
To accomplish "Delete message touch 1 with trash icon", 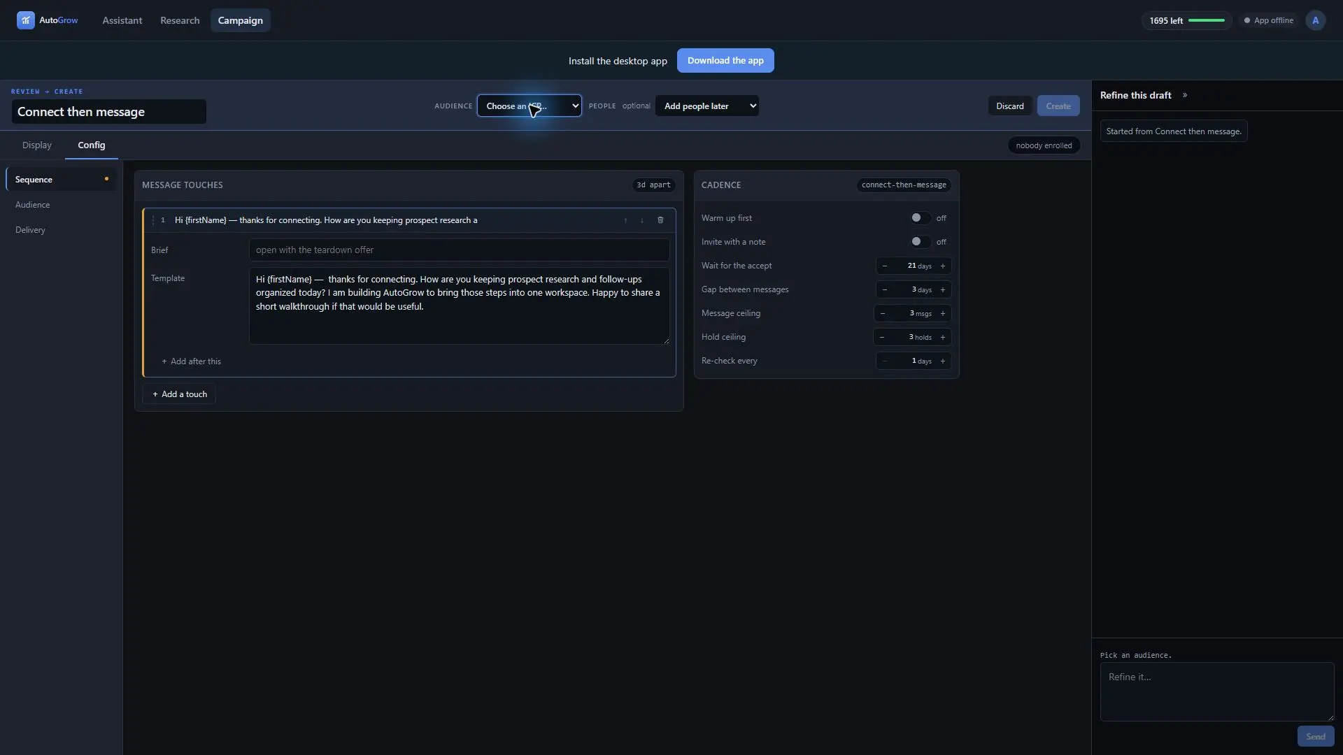I will coord(660,220).
